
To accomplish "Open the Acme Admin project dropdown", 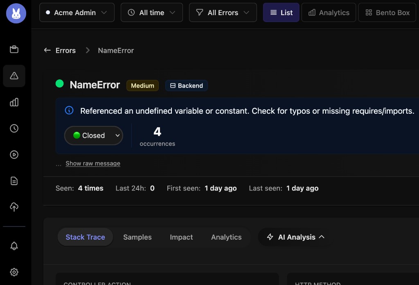I will [x=77, y=12].
